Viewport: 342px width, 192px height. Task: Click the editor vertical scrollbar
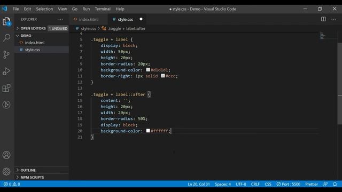tap(340, 84)
